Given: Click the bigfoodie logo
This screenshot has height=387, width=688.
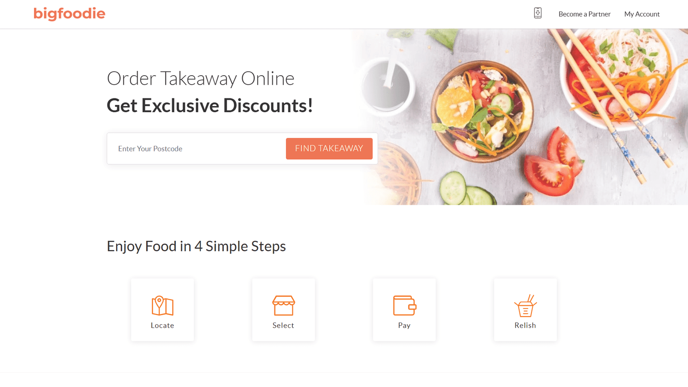Looking at the screenshot, I should click(69, 14).
